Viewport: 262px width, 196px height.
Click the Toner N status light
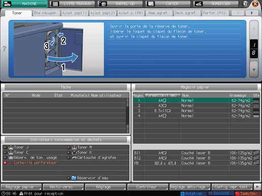(68, 152)
